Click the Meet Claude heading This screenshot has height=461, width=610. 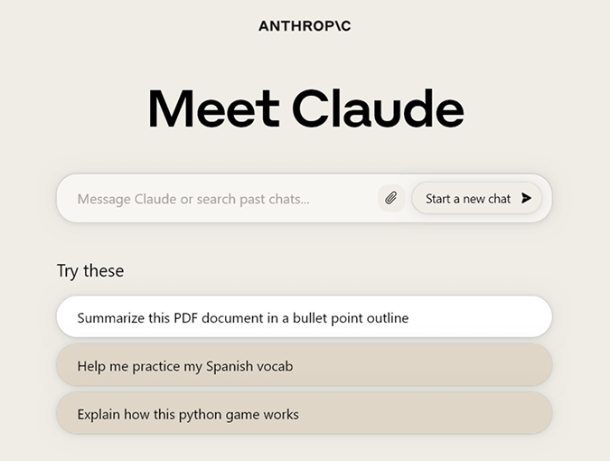coord(305,109)
